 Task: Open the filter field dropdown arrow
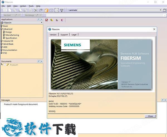click(x=165, y=15)
